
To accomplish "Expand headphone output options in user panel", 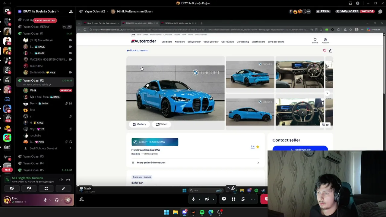I will (x=62, y=200).
